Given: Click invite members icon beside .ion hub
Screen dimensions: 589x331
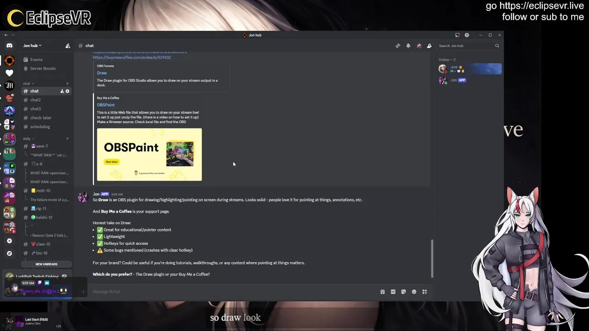Looking at the screenshot, I should pos(68,46).
